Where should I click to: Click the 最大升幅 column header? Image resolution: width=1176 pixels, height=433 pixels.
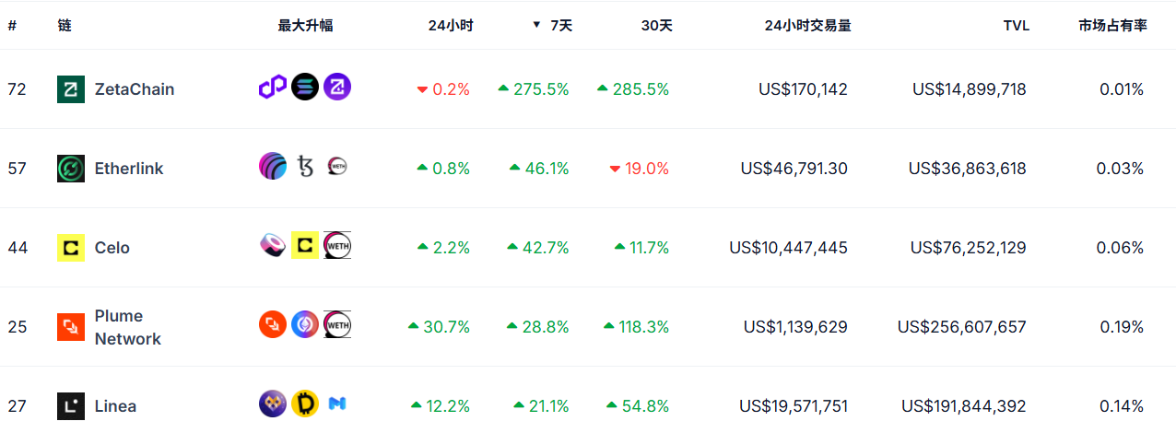[305, 26]
